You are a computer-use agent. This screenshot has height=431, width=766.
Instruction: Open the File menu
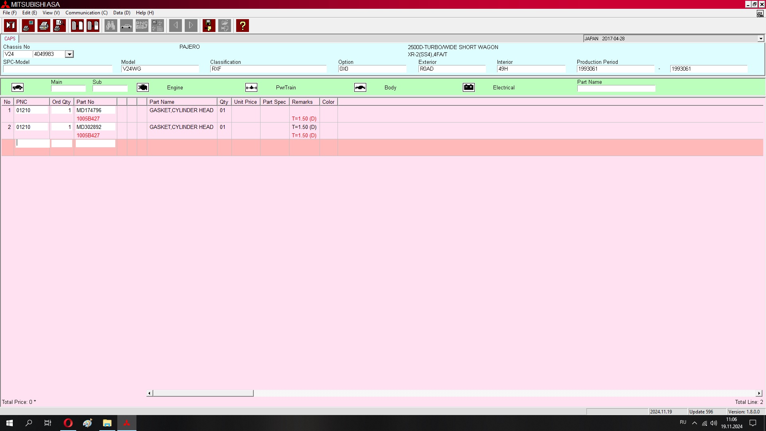click(10, 13)
